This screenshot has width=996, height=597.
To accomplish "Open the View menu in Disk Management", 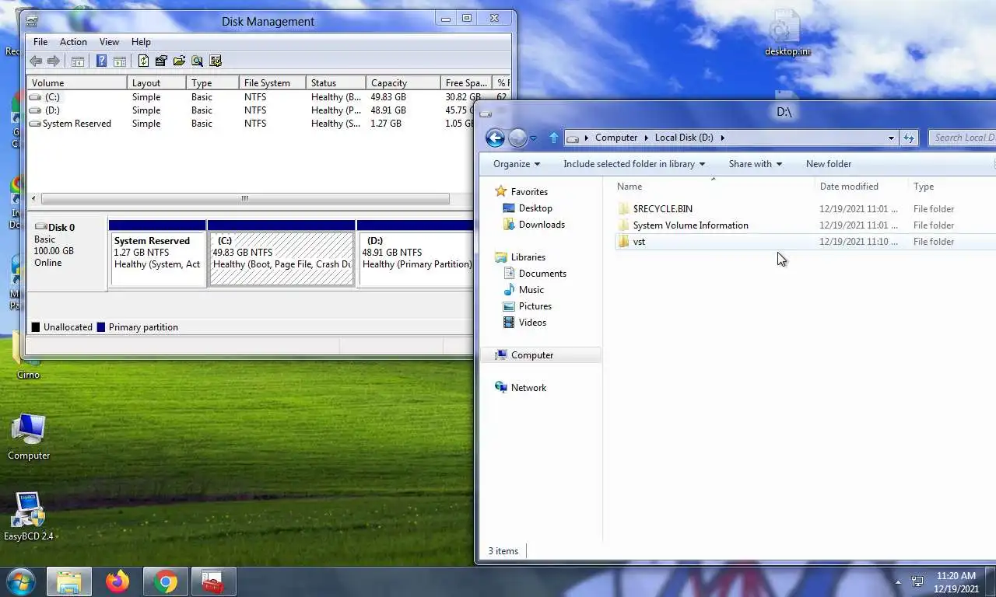I will pos(109,42).
